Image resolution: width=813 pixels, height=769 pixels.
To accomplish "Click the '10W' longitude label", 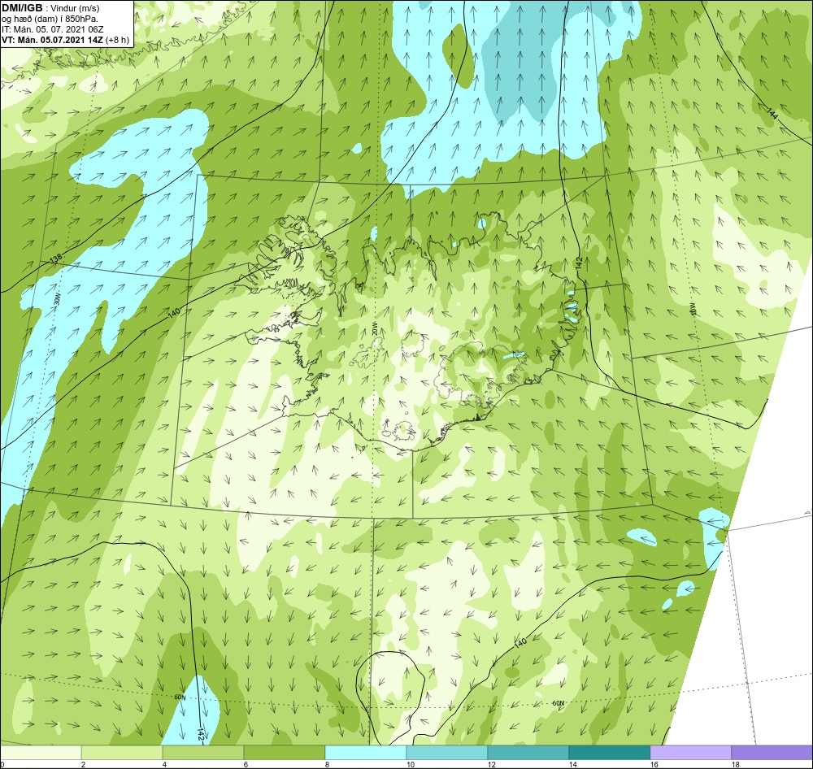I will (692, 308).
